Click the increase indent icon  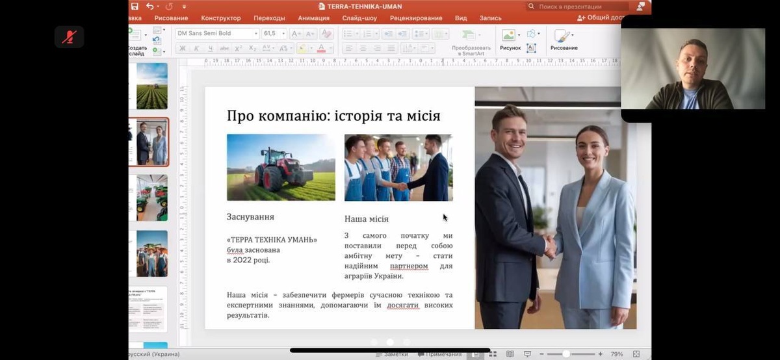point(402,34)
